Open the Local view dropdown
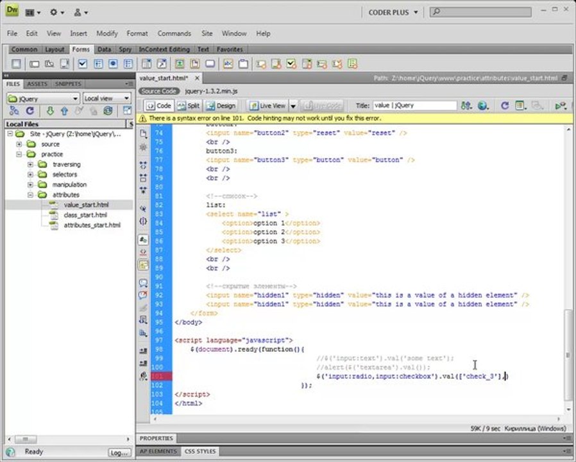The width and height of the screenshot is (576, 462). [x=106, y=99]
